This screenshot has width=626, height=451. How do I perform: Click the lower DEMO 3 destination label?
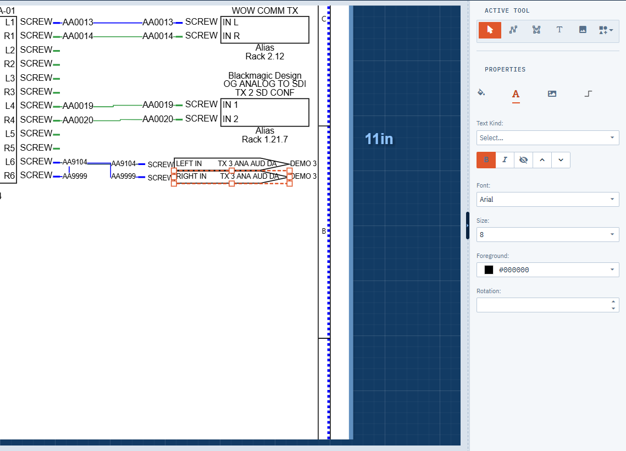coord(304,176)
